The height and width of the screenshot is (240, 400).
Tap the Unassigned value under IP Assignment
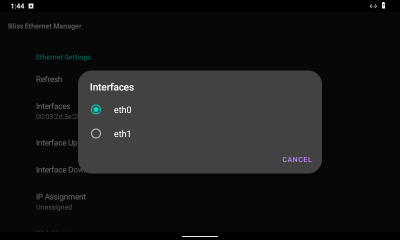[54, 207]
